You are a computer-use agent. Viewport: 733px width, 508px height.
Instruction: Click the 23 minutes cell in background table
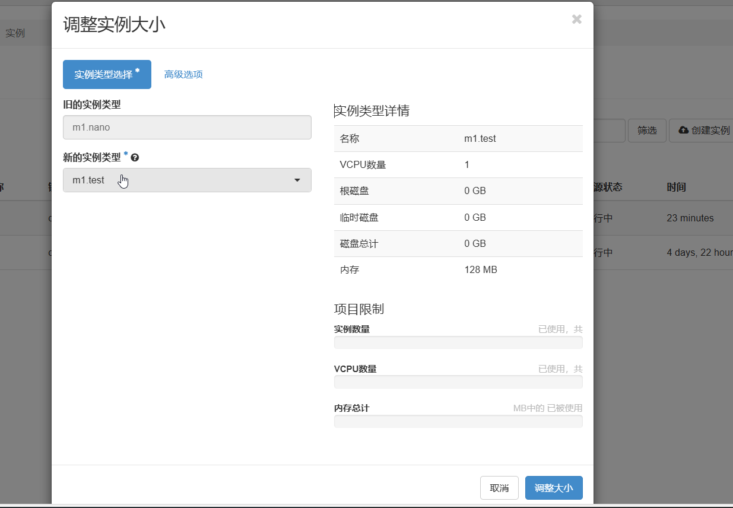tap(690, 218)
